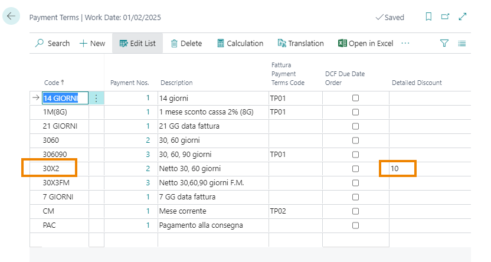491x262 pixels.
Task: Go back with the arrow button
Action: click(11, 16)
